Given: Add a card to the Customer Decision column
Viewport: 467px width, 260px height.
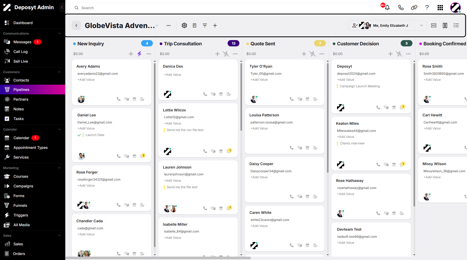Looking at the screenshot, I should pyautogui.click(x=390, y=54).
